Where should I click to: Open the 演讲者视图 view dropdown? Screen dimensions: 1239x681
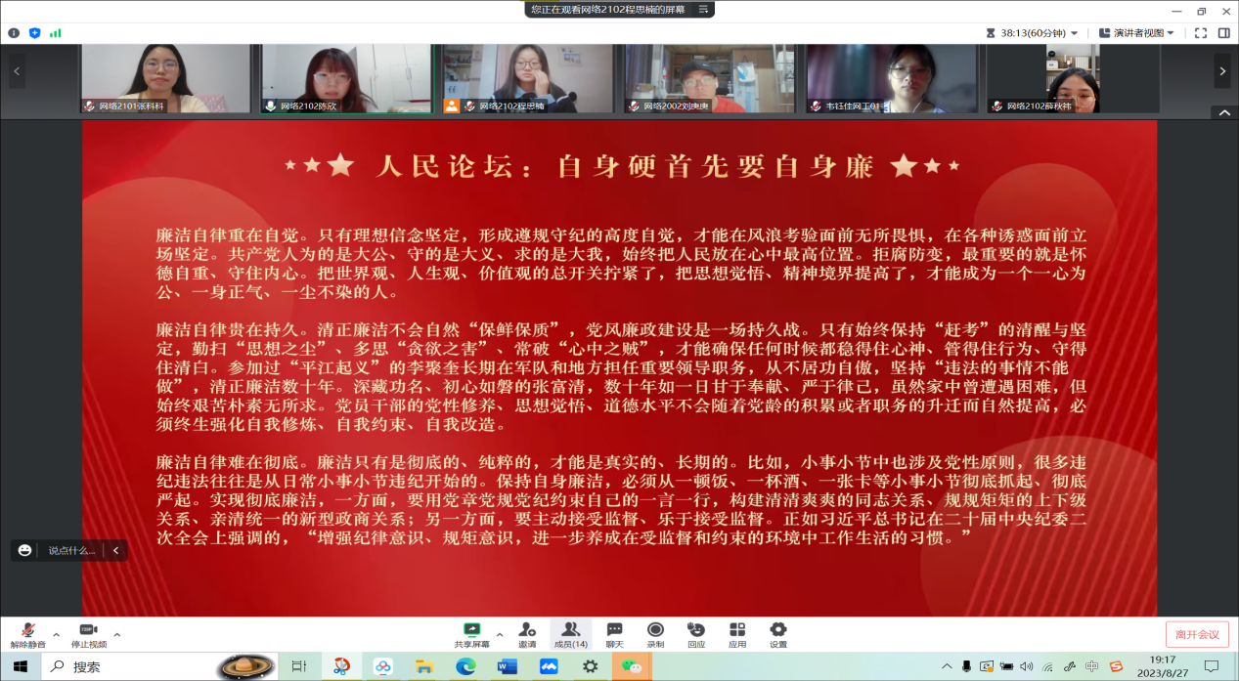point(1137,32)
